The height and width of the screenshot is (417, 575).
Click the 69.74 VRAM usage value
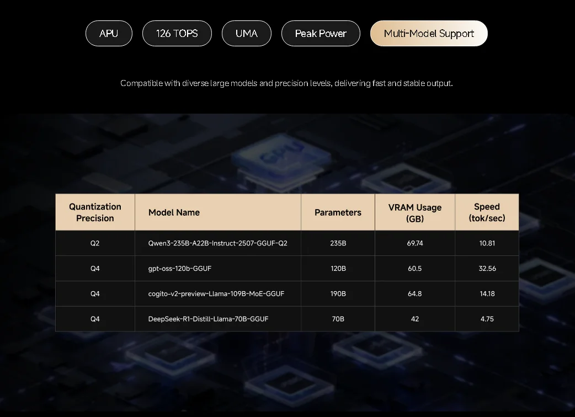(x=415, y=243)
